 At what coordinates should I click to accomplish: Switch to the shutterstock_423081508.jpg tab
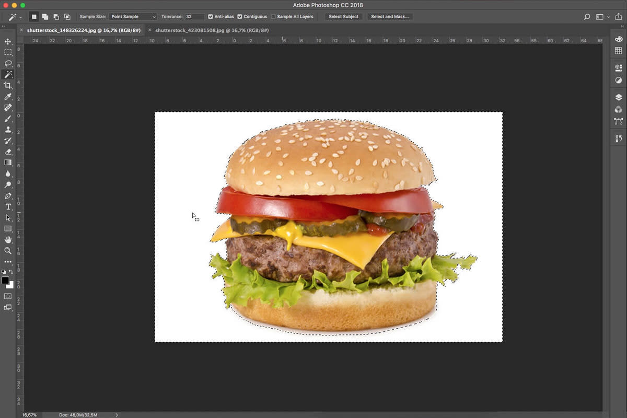pos(209,30)
